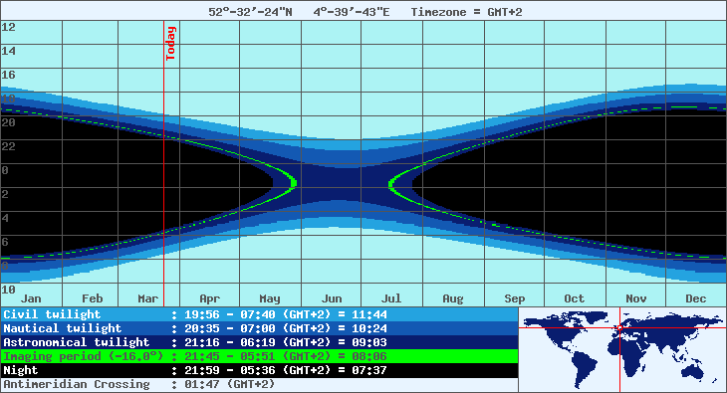Click the location marker on world map
The width and height of the screenshot is (727, 393).
(619, 327)
